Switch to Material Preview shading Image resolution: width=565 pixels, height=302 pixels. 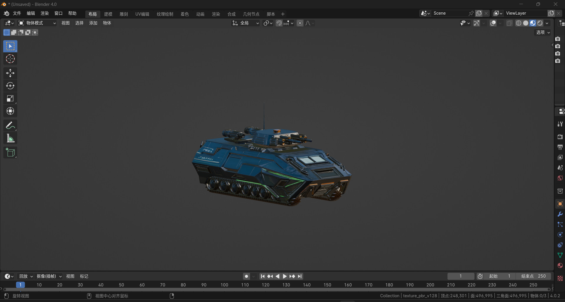click(x=533, y=23)
